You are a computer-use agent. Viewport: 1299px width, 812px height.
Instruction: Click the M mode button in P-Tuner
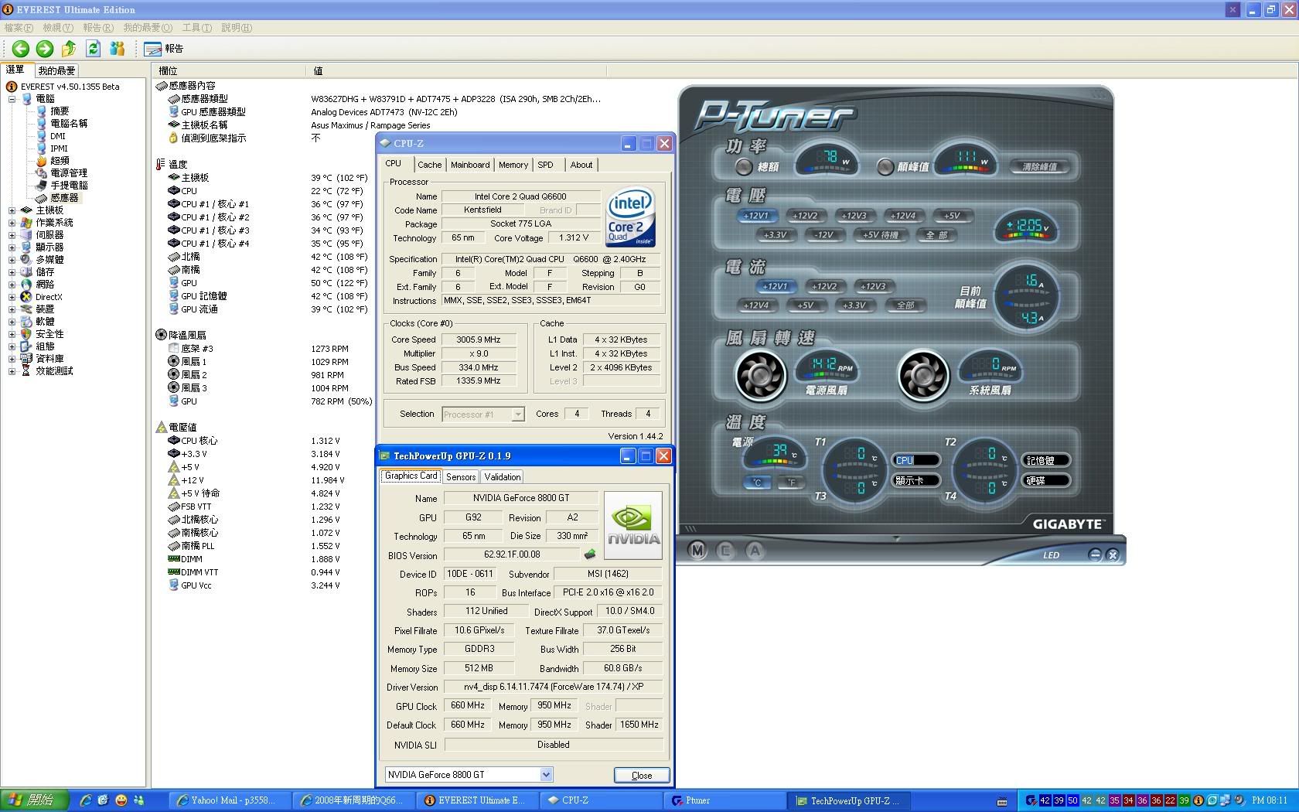(697, 551)
